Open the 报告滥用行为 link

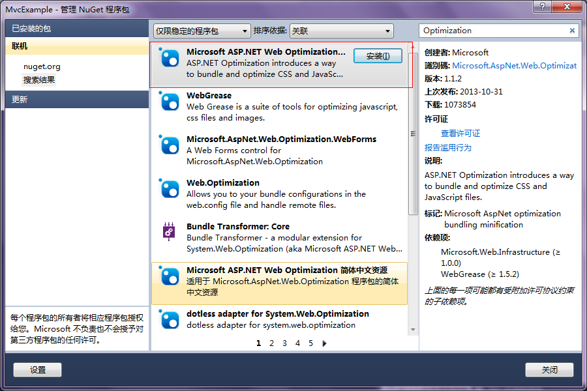447,147
